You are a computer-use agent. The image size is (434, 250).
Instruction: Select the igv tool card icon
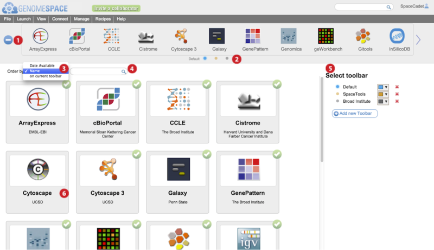pos(248,239)
